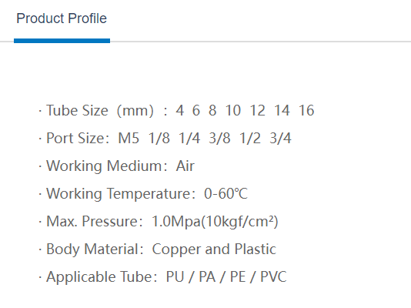Screen dimensions: 411x308
Task: Select the Copper and Plastic text
Action: [x=214, y=249]
